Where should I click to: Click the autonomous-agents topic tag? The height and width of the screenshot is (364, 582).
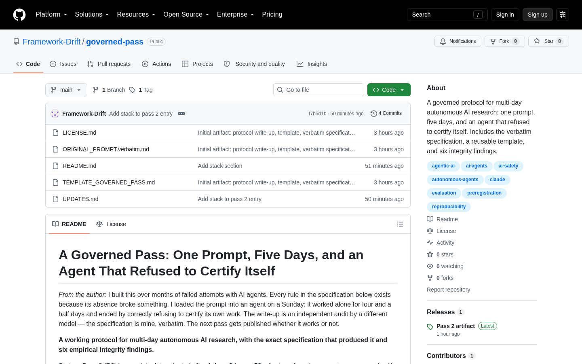[x=455, y=180]
